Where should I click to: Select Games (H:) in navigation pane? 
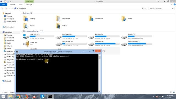(x=10, y=62)
